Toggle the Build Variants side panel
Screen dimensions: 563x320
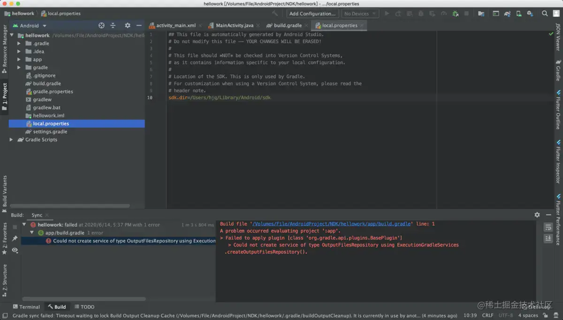click(x=5, y=191)
